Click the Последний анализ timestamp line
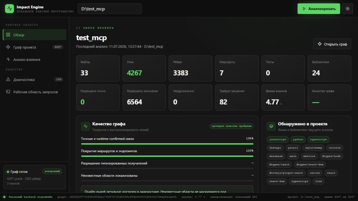Screen dimensions: 358x201 (x=120, y=46)
